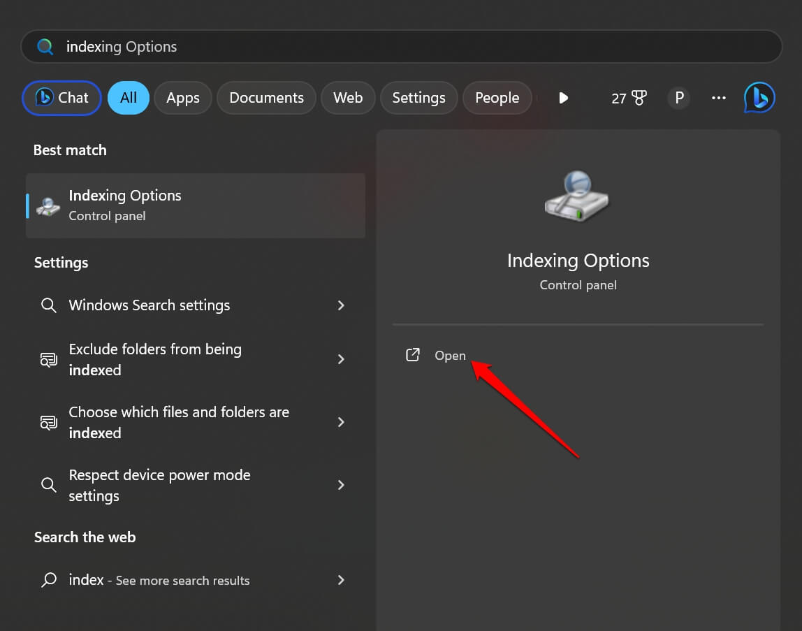The image size is (802, 631).
Task: Open 'Respect device power mode settings' result
Action: pyautogui.click(x=196, y=485)
